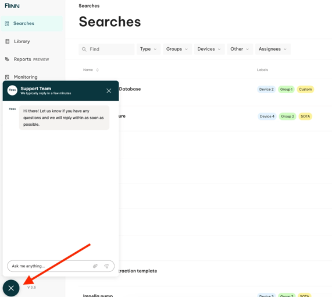Image resolution: width=332 pixels, height=297 pixels.
Task: Click the Searches sidebar icon
Action: coord(7,23)
